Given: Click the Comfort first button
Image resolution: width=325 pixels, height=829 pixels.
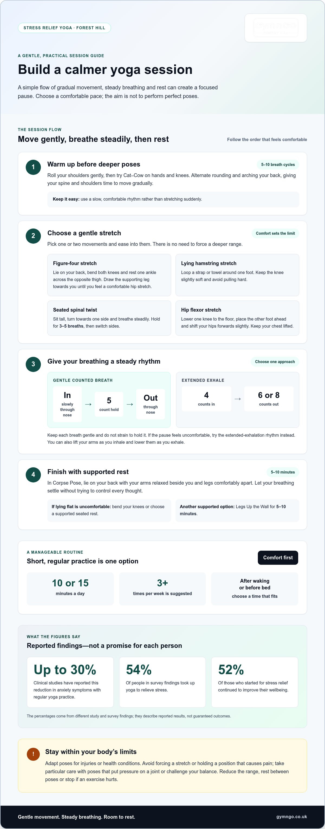Looking at the screenshot, I should [278, 558].
